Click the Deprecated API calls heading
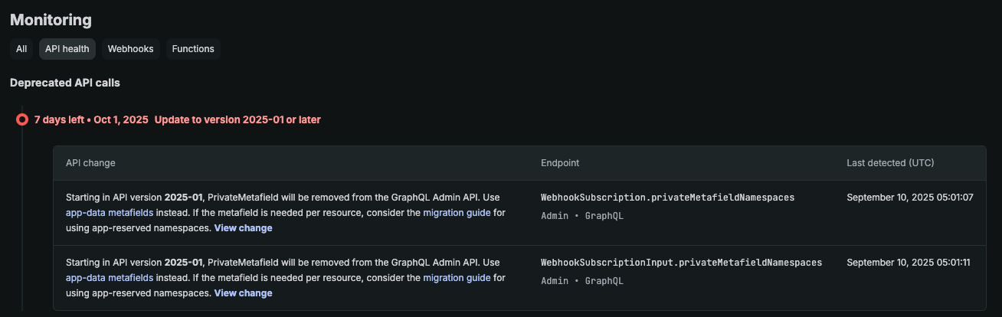Image resolution: width=1002 pixels, height=317 pixels. [x=65, y=83]
